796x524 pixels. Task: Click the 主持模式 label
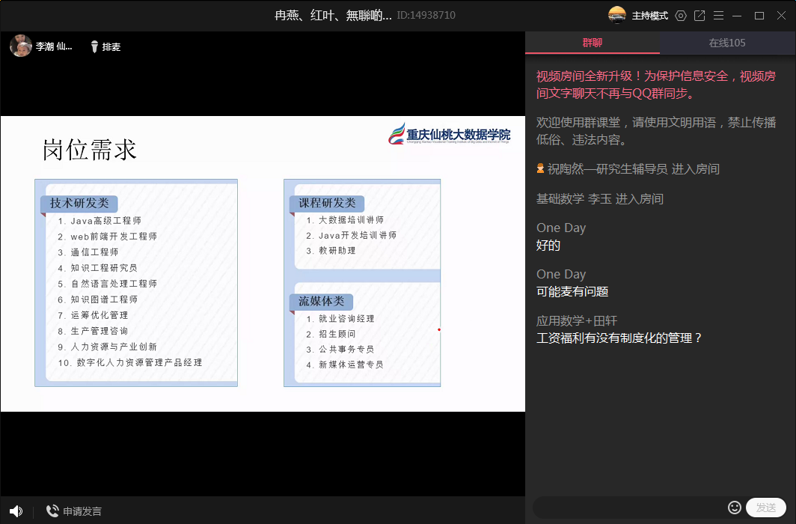pyautogui.click(x=649, y=16)
